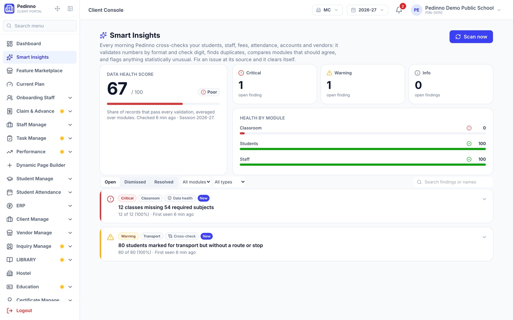This screenshot has height=320, width=513.
Task: Open Vendor Manage sidebar menu
Action: click(40, 233)
